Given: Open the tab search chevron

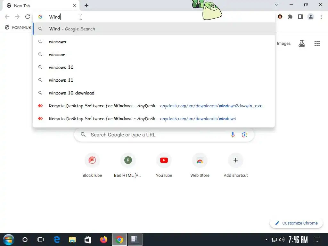Looking at the screenshot, I should point(276,4).
